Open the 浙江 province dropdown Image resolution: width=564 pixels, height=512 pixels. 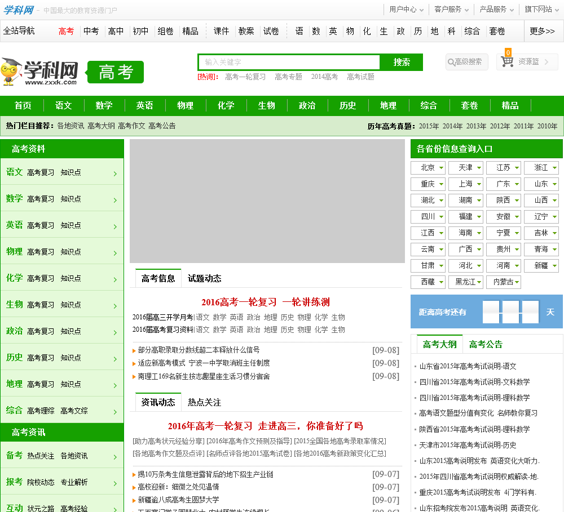[541, 167]
